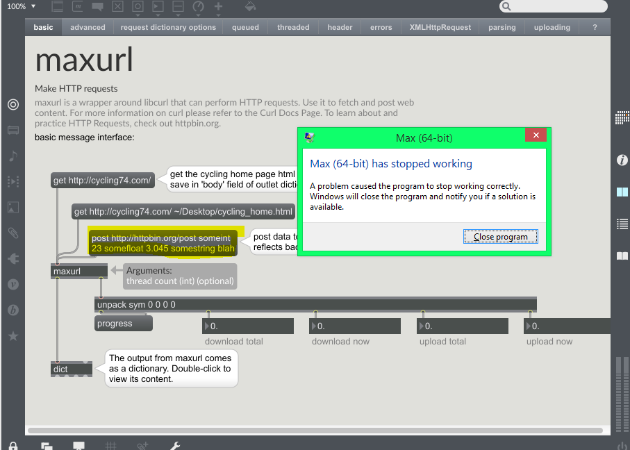Open the XMLHttpRequest tab
This screenshot has width=630, height=450.
(x=440, y=28)
